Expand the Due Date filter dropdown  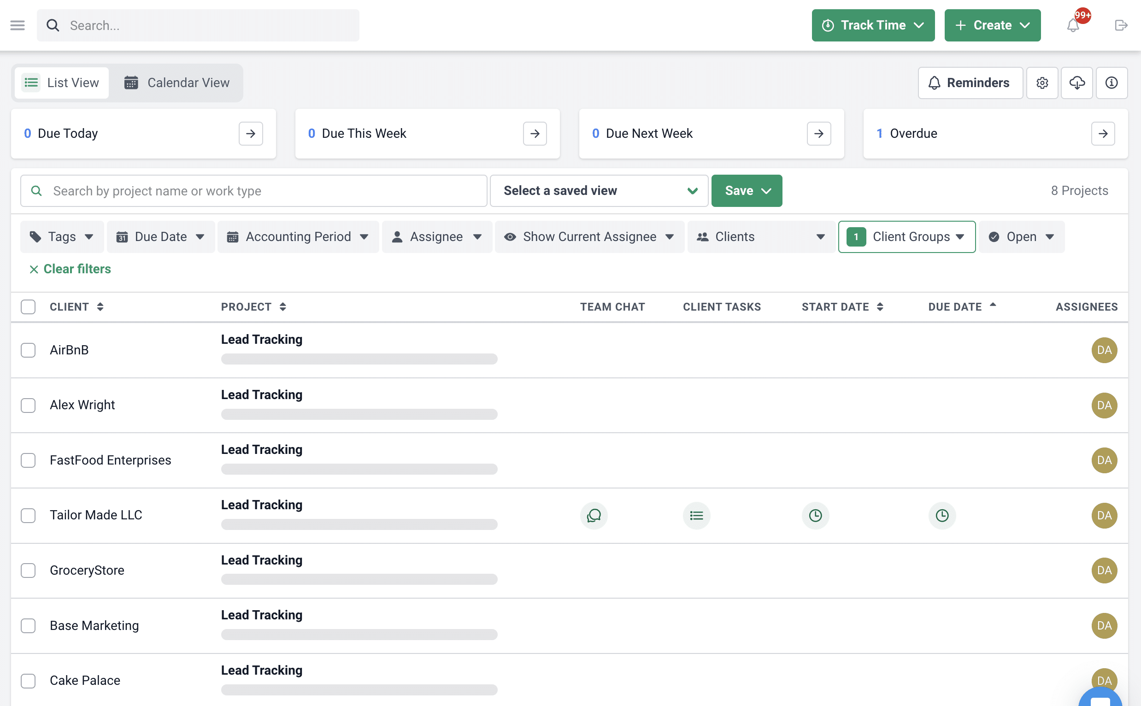point(161,237)
